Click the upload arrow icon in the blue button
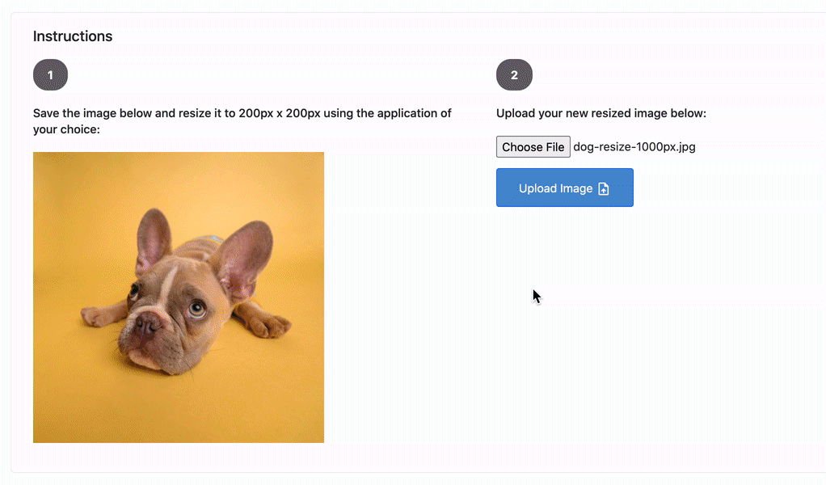This screenshot has height=485, width=826. [603, 188]
